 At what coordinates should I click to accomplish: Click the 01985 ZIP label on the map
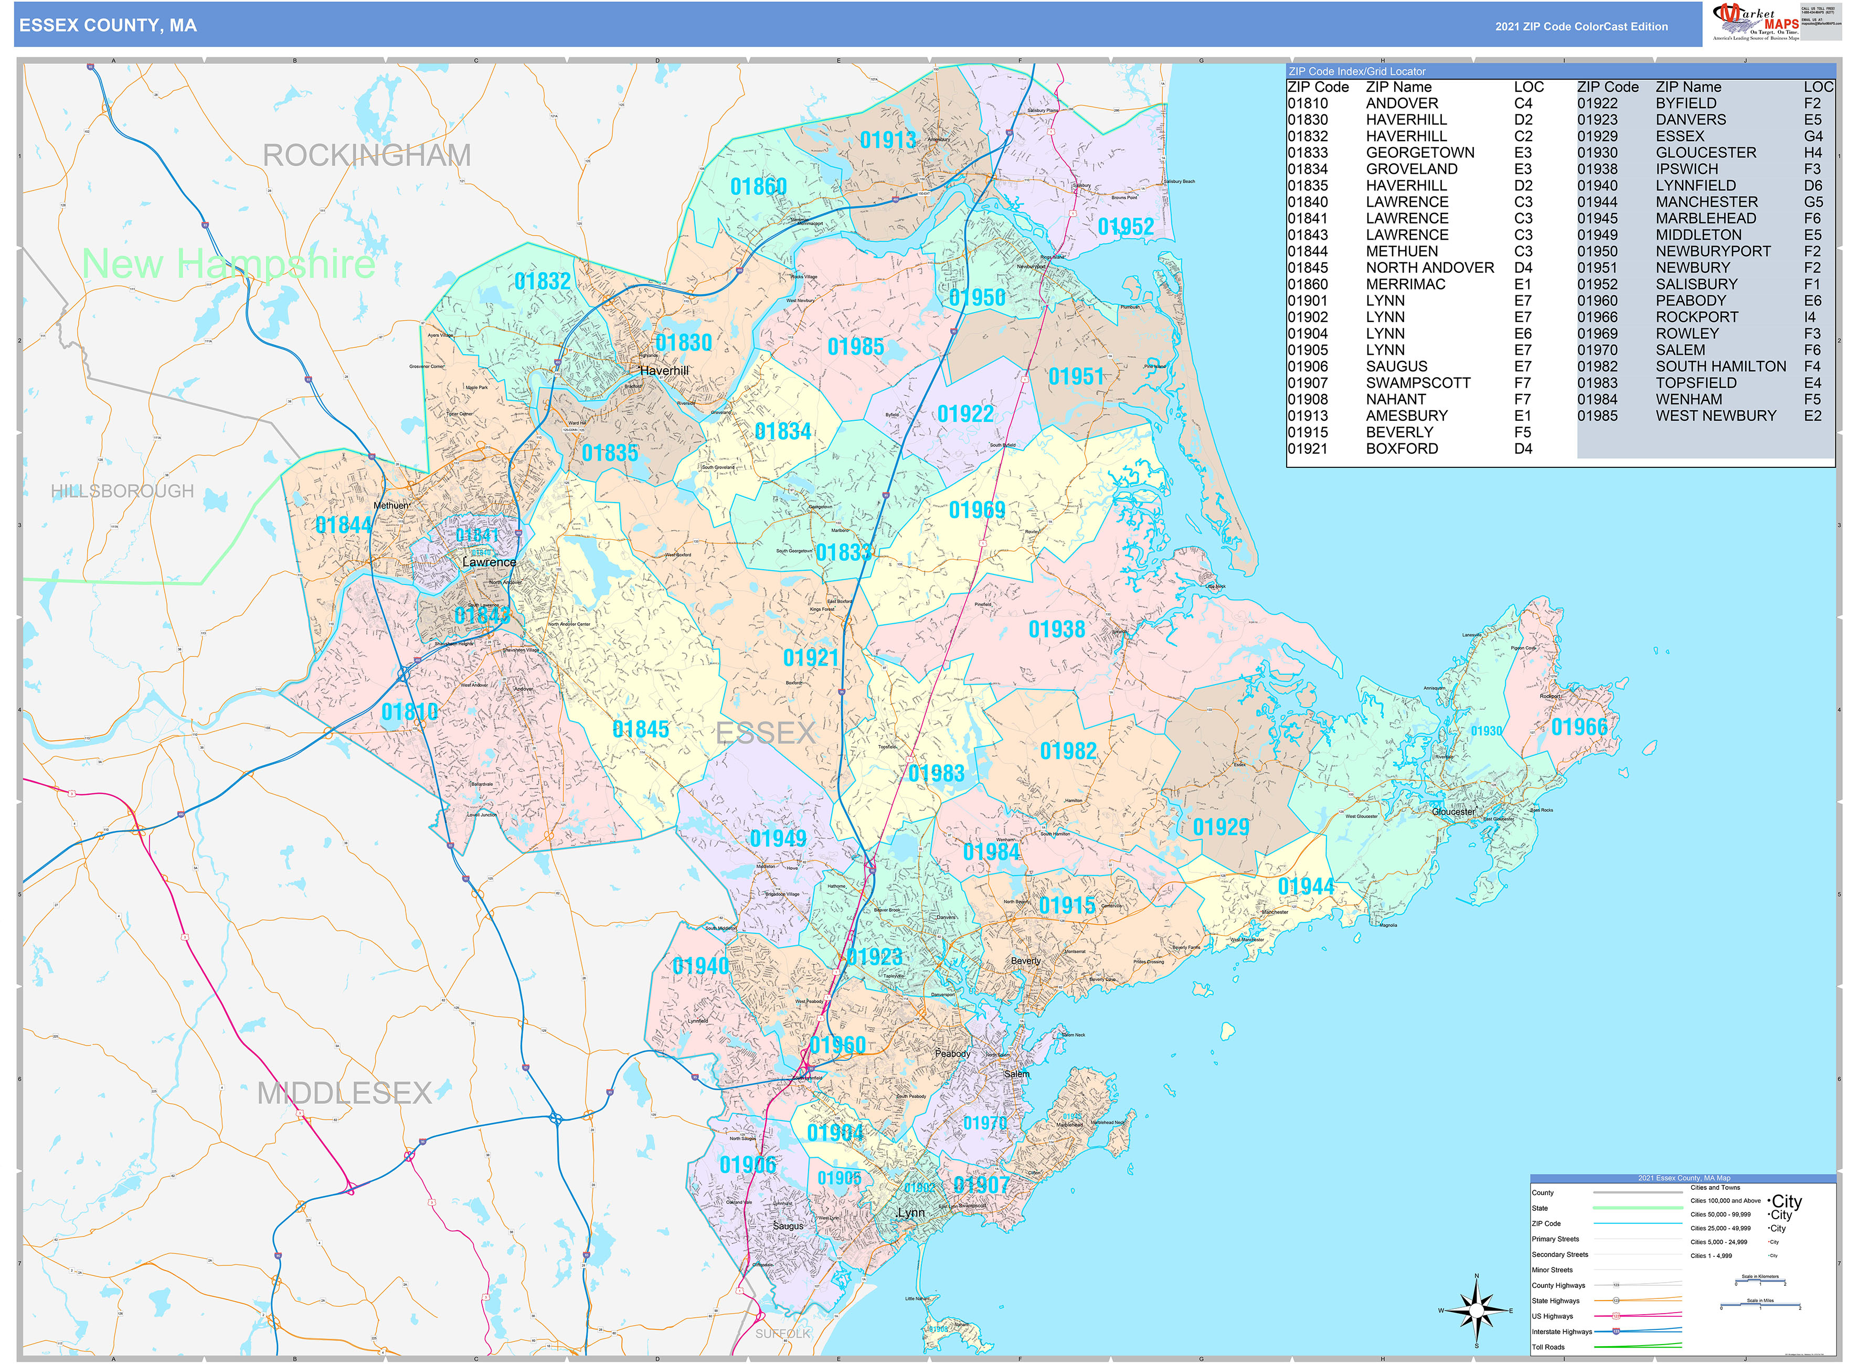(x=856, y=347)
